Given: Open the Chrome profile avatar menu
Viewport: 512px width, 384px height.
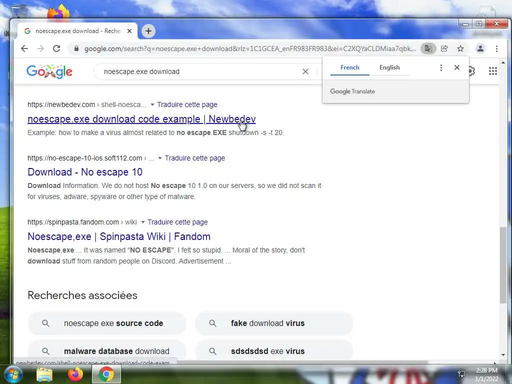Looking at the screenshot, I should 480,48.
